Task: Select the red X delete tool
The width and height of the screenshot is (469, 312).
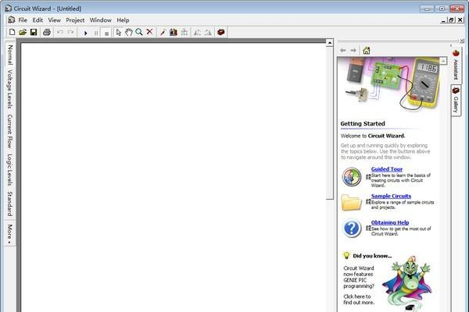Action: coord(149,32)
